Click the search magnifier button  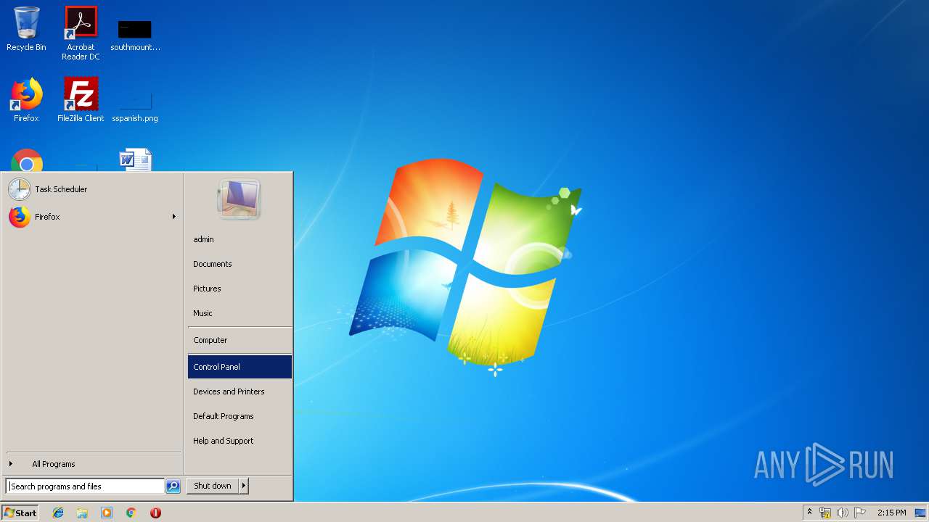click(173, 486)
